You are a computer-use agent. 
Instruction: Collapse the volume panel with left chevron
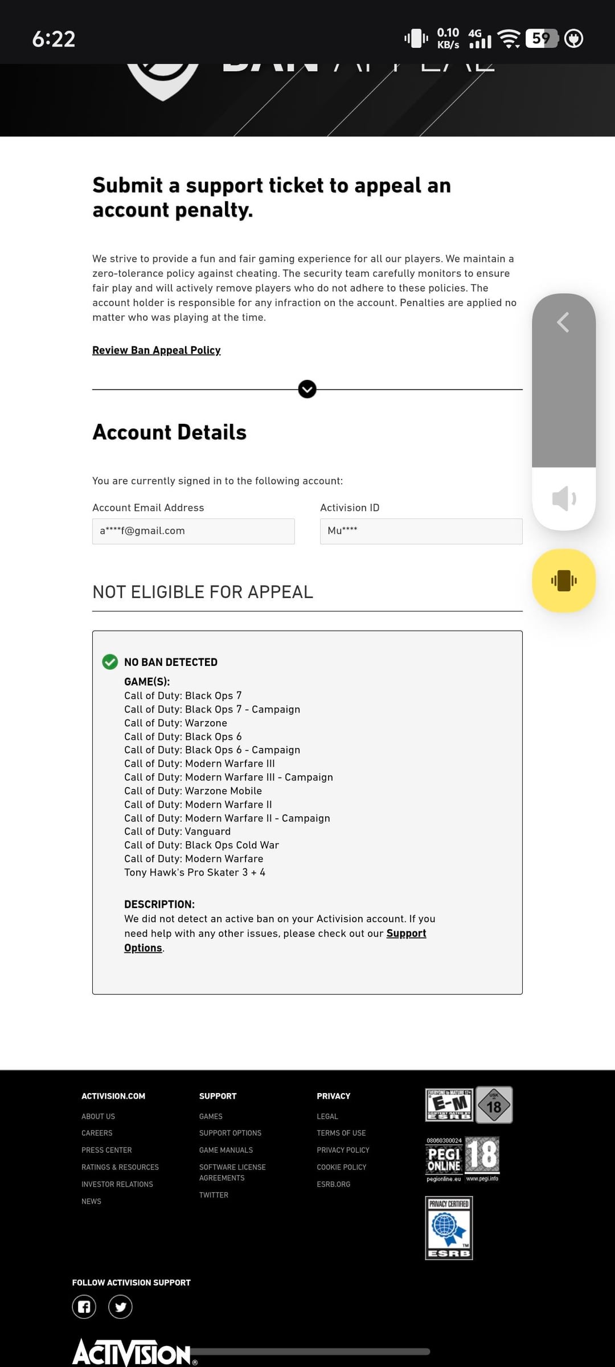point(563,322)
